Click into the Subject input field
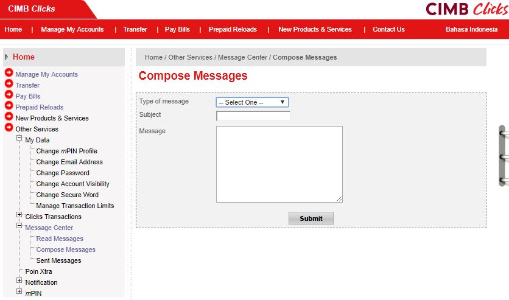The width and height of the screenshot is (509, 300). [x=253, y=116]
